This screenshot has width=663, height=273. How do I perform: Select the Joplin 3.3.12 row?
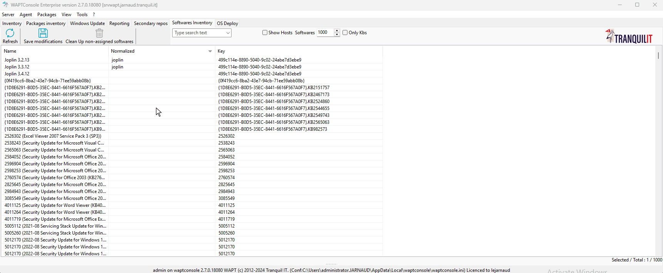(x=192, y=67)
